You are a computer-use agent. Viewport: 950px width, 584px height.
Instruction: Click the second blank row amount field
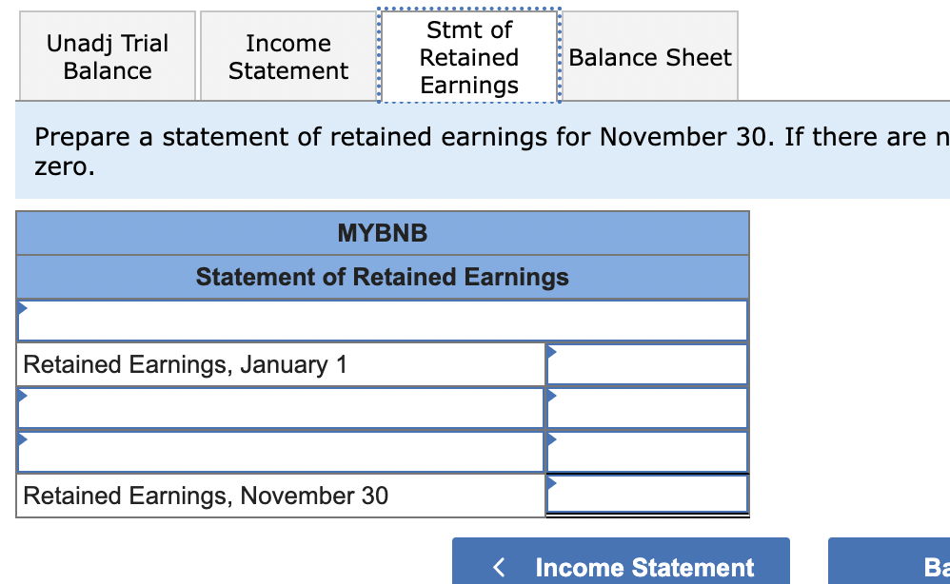tap(647, 452)
